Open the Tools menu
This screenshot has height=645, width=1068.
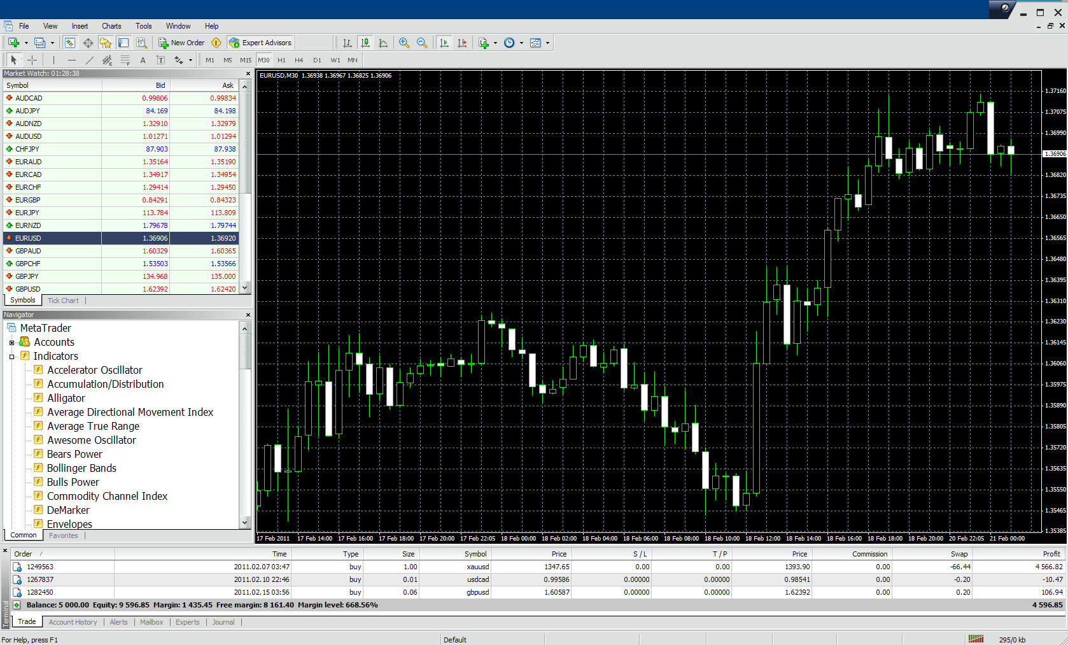pyautogui.click(x=144, y=26)
